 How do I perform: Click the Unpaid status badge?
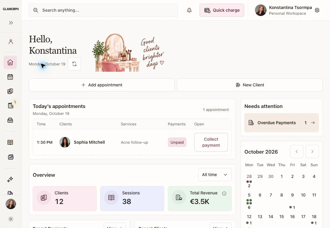tap(177, 142)
